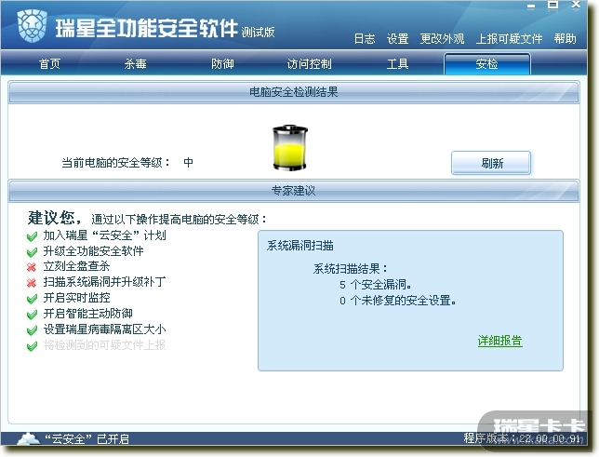The width and height of the screenshot is (599, 457).
Task: Click green check beside 开启实时监控
Action: pos(32,299)
